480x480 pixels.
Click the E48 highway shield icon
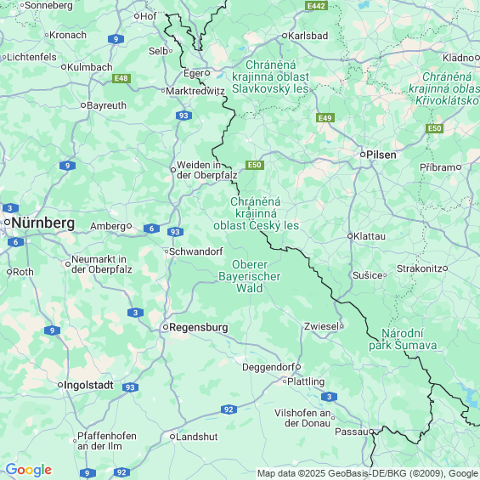click(x=121, y=78)
